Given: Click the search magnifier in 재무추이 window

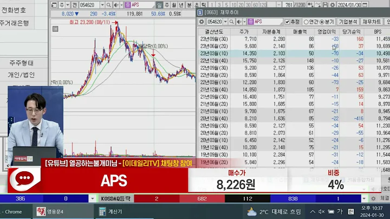Looking at the screenshot, I should [232, 22].
